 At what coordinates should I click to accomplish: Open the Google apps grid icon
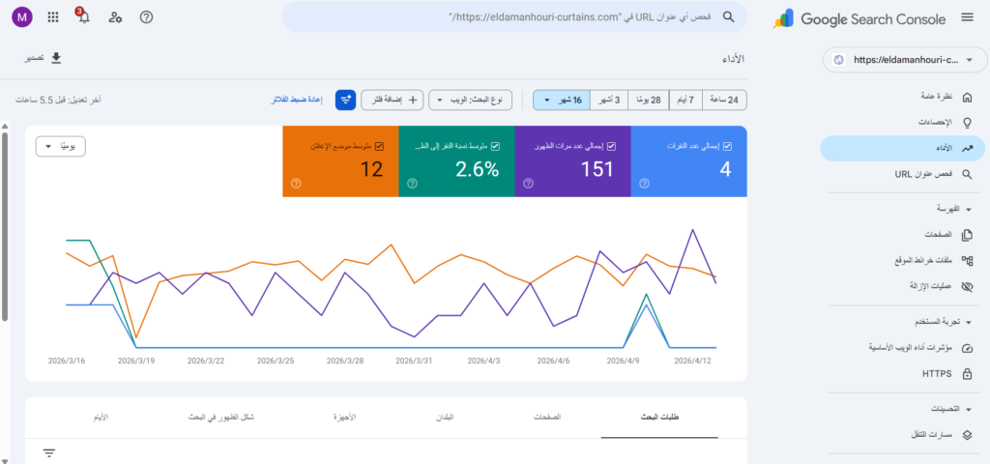[52, 17]
